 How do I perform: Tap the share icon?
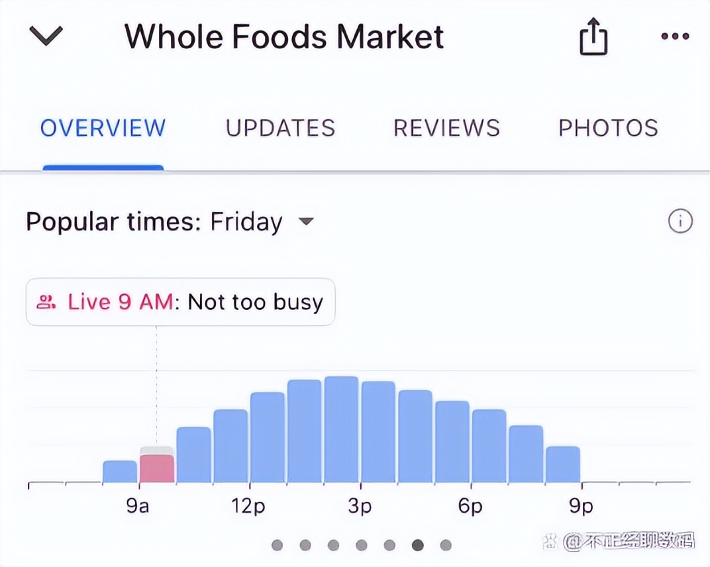593,36
